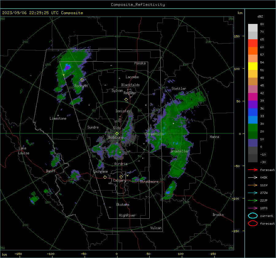Click the white 04DK arrow icon
This screenshot has height=258, width=276.
253,178
